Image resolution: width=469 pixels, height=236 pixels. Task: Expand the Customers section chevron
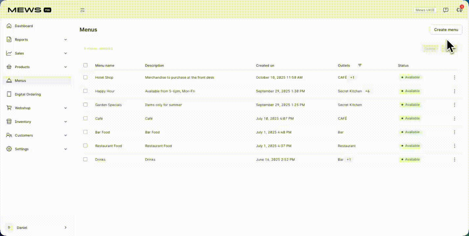coord(65,135)
